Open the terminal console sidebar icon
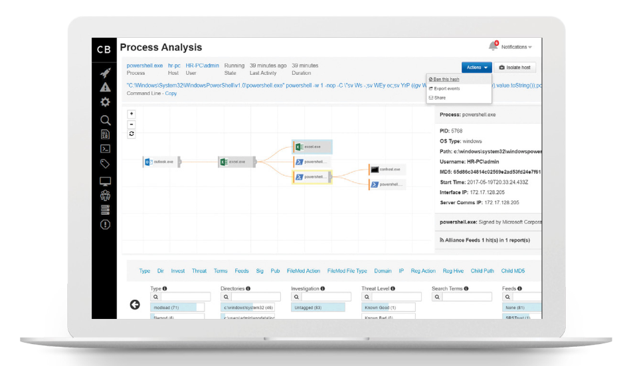Image resolution: width=627 pixels, height=366 pixels. [105, 149]
